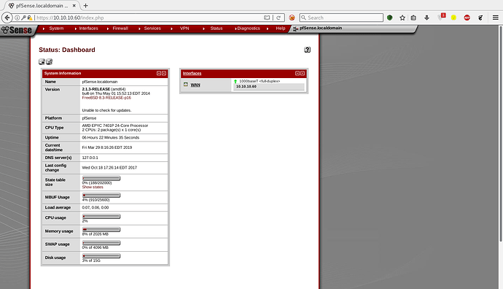Click the URL address bar

tap(149, 18)
